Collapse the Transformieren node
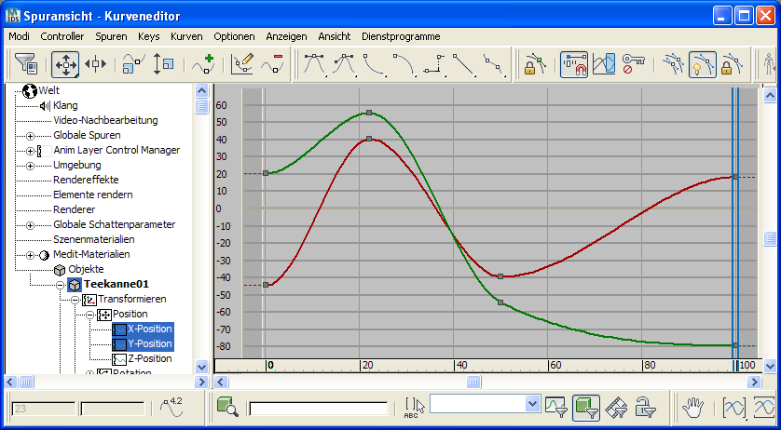This screenshot has height=430, width=781. (75, 300)
